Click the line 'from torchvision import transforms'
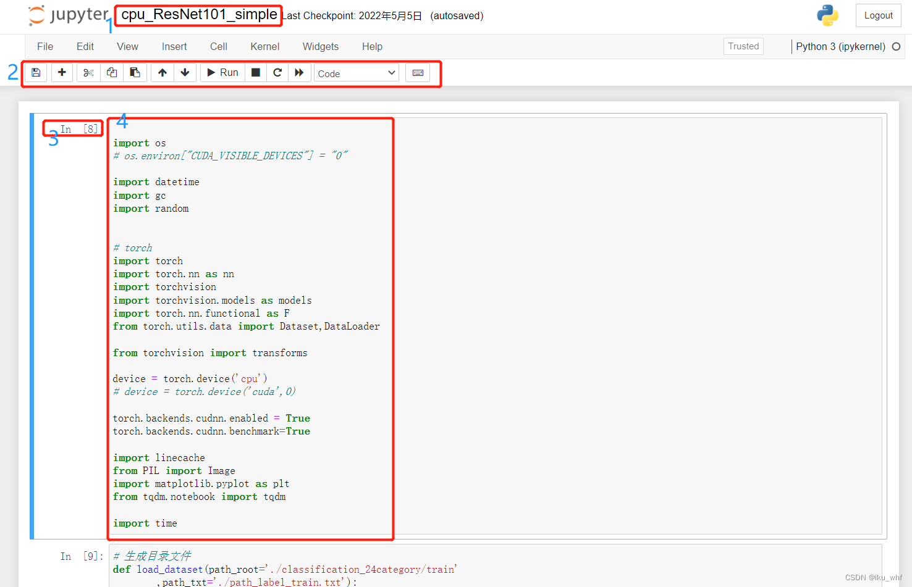Screen dimensions: 912x587 pyautogui.click(x=210, y=353)
